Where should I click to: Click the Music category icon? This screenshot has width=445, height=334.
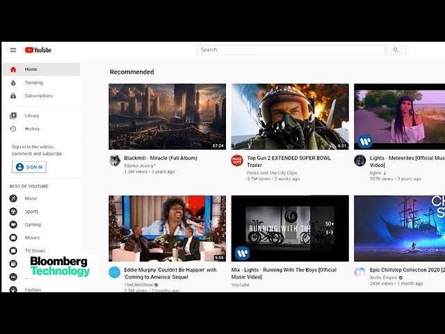click(x=13, y=198)
